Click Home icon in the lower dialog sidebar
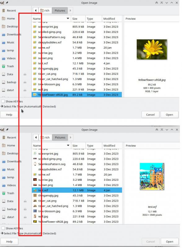The image size is (182, 248). point(4,145)
